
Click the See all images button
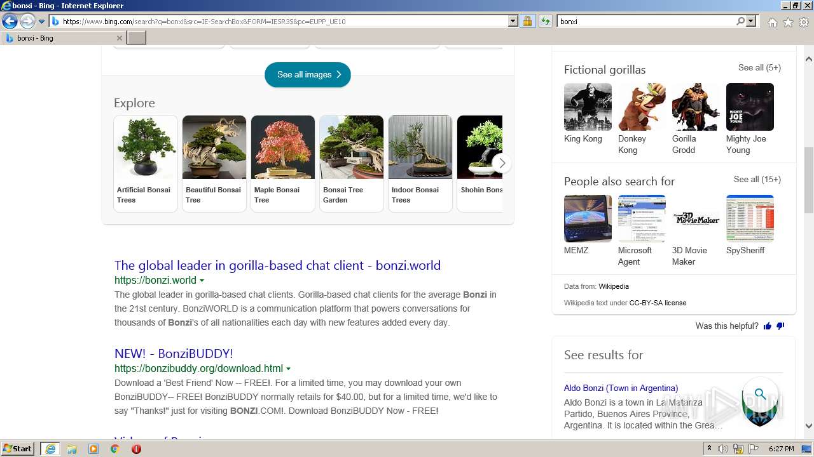[308, 74]
